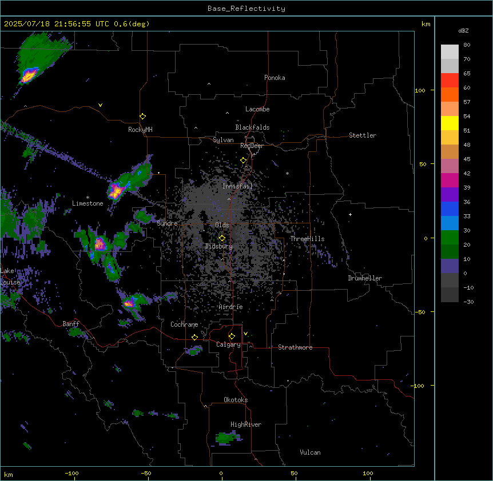Select the red 60-65 dBZ legend swatch

click(x=450, y=80)
